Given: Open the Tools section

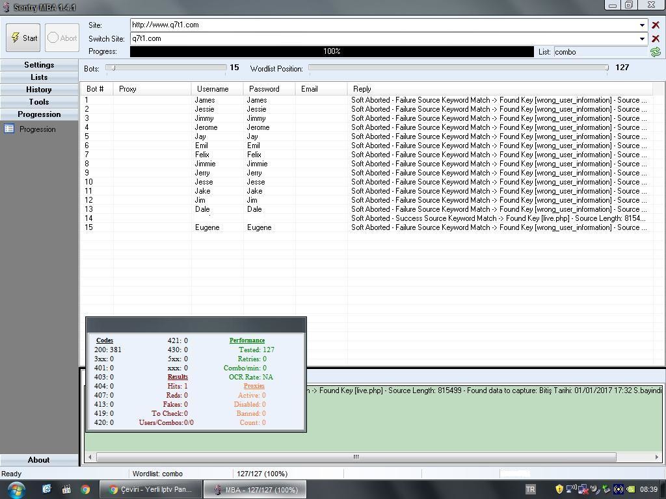Looking at the screenshot, I should point(39,102).
